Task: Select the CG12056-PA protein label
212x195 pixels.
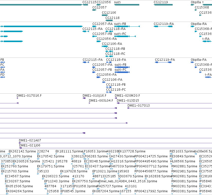Action: pyautogui.click(x=107, y=75)
